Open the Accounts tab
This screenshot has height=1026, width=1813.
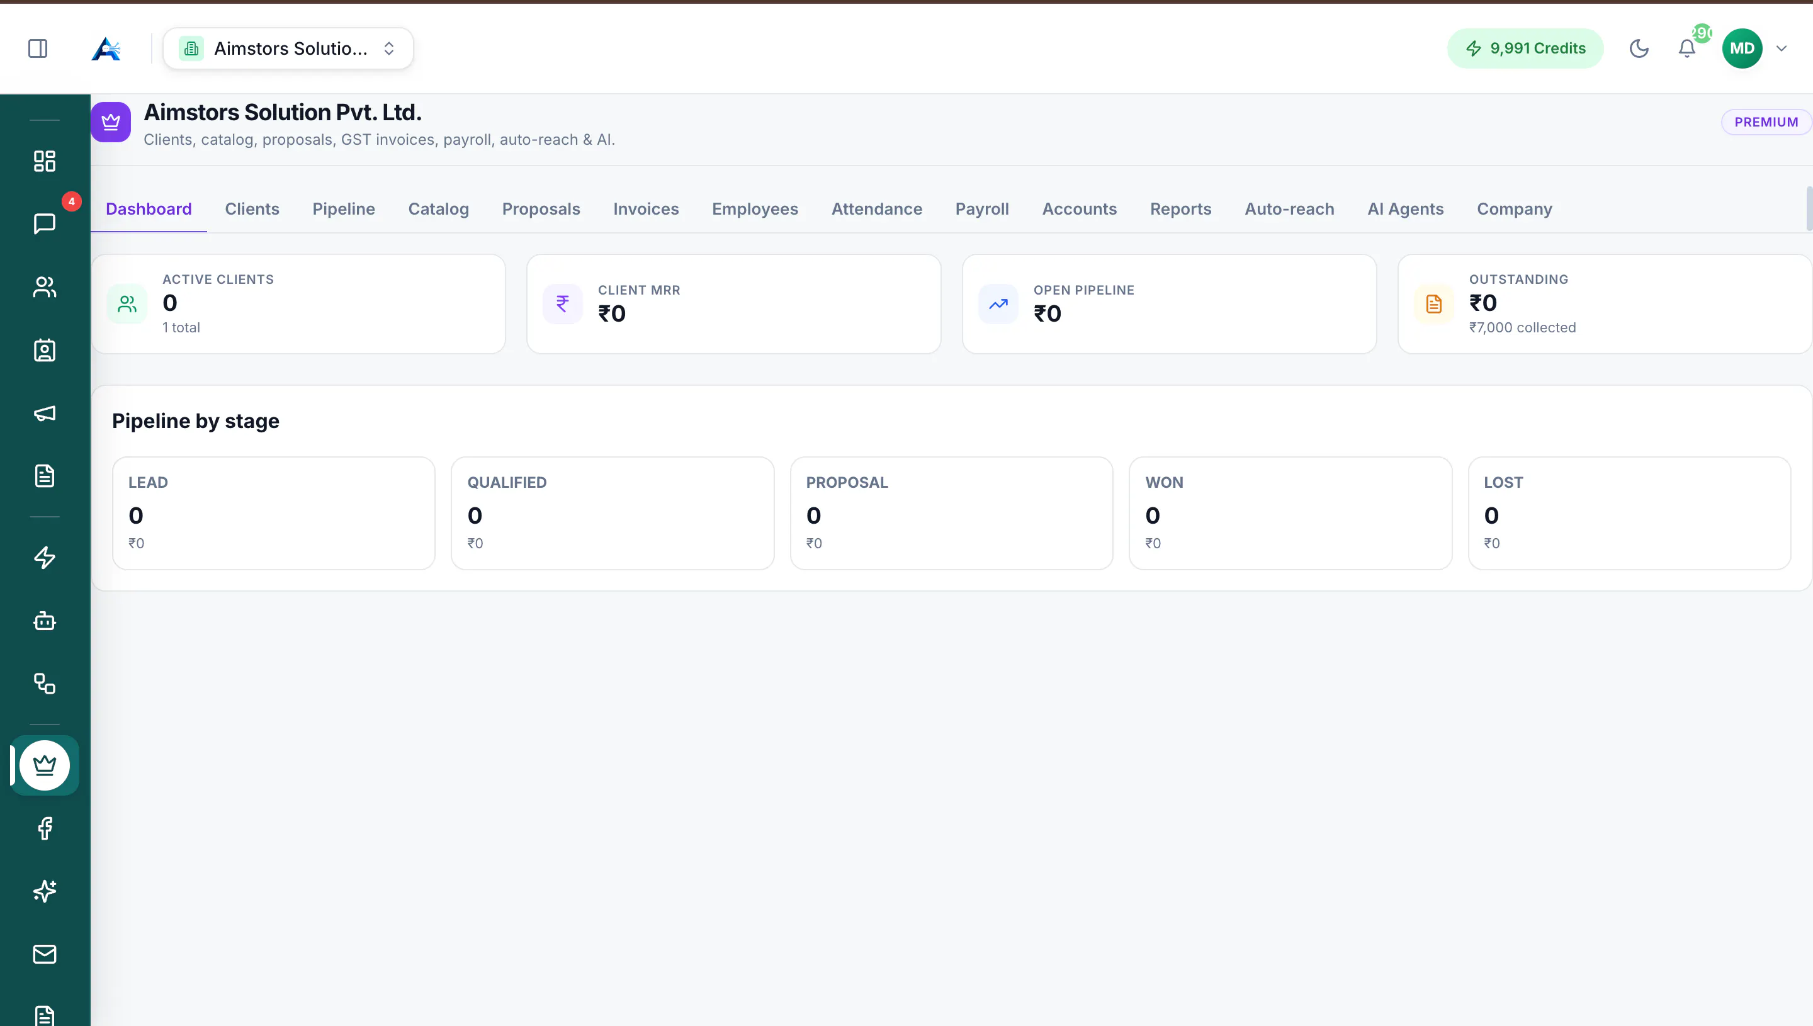(1080, 209)
